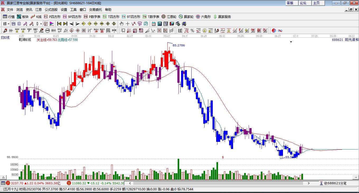Image resolution: width=359 pixels, height=193 pixels.
Task: Click the Shanghai index 3237.70 status entry
Action: [34, 183]
